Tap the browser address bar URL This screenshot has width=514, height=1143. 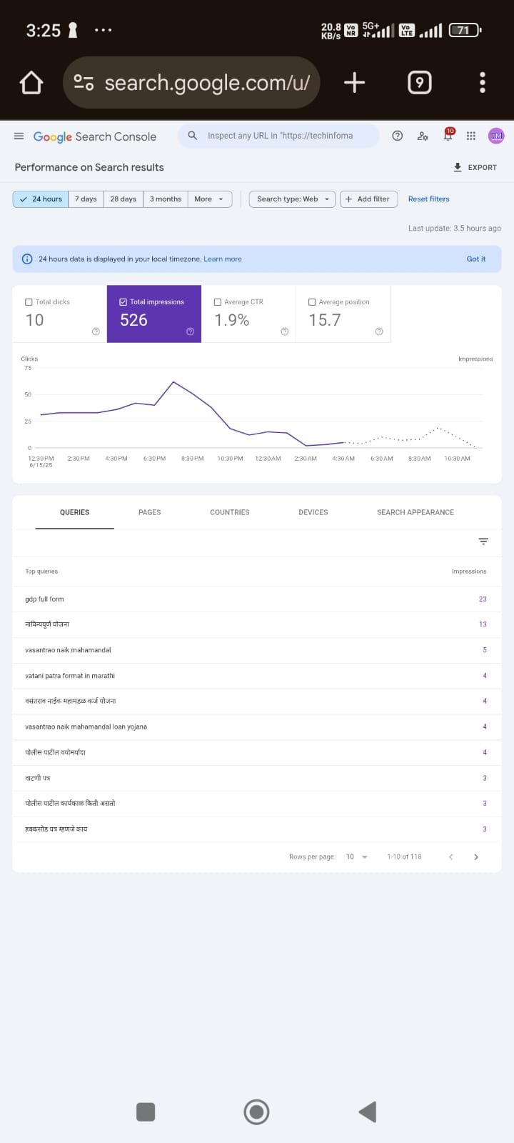(207, 83)
